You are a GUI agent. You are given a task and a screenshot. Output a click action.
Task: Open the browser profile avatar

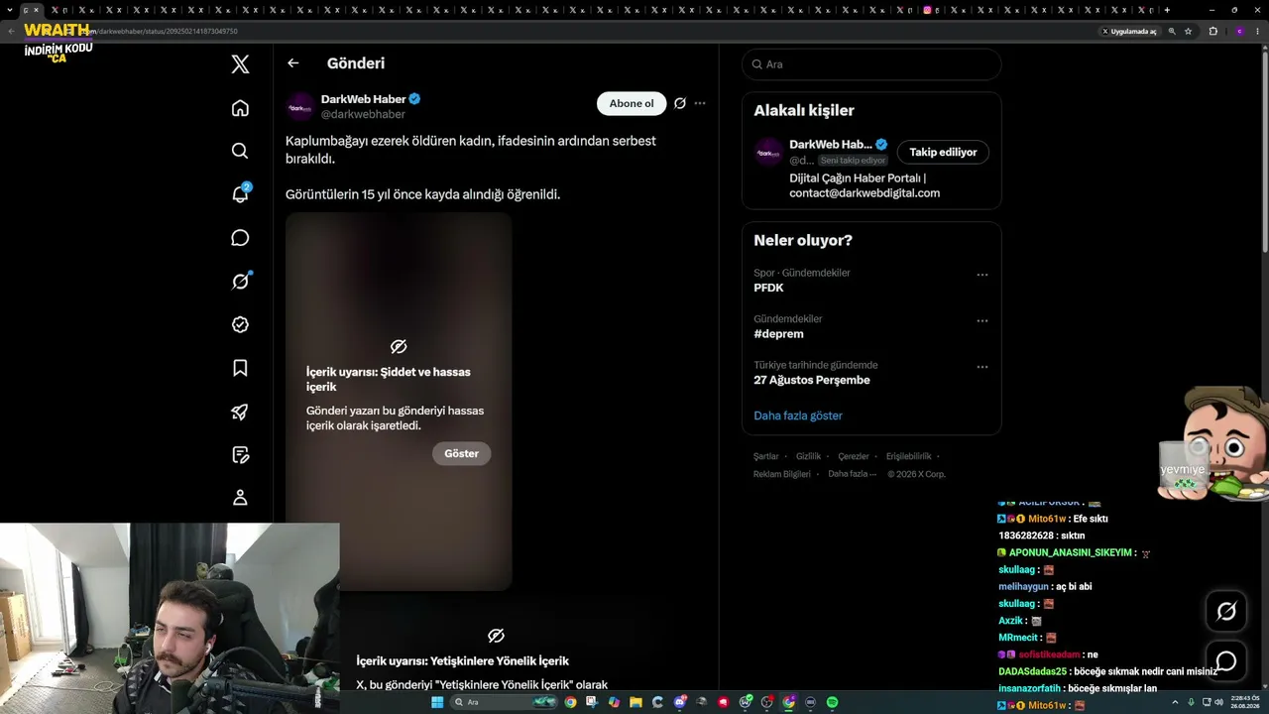(x=1239, y=31)
